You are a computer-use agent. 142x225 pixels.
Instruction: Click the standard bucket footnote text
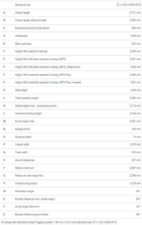click(59, 222)
